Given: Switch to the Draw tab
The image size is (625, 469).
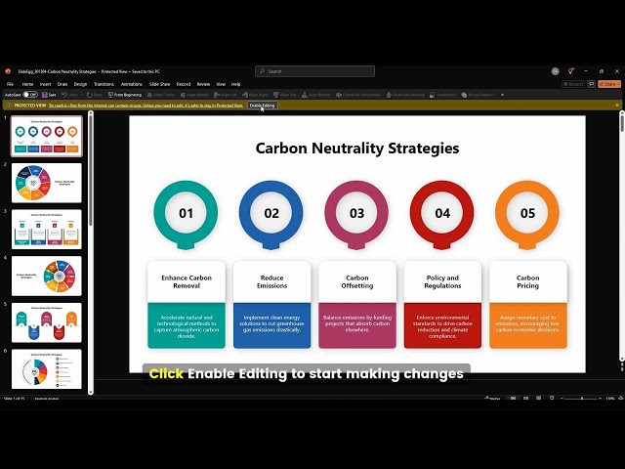Looking at the screenshot, I should [x=62, y=84].
